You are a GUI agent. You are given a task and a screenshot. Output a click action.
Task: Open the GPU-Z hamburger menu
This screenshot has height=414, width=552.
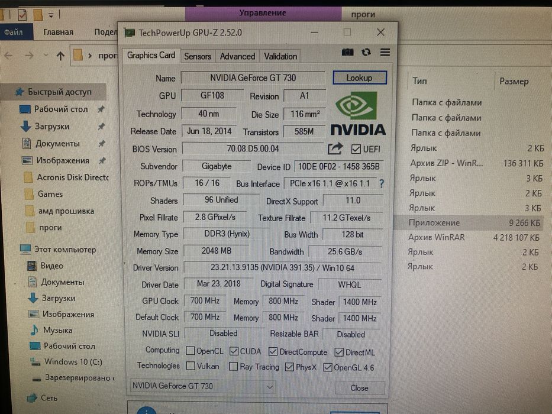385,53
